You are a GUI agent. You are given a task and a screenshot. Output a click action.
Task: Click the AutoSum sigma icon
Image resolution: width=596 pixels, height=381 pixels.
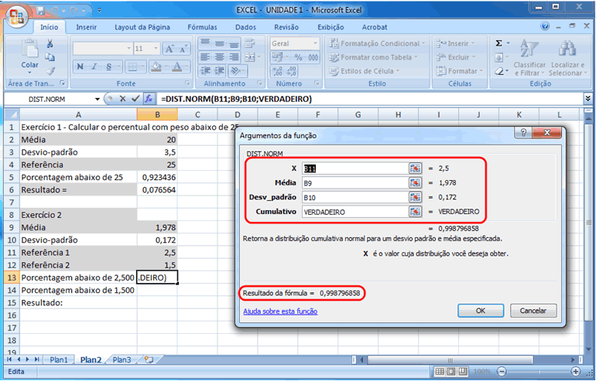499,43
